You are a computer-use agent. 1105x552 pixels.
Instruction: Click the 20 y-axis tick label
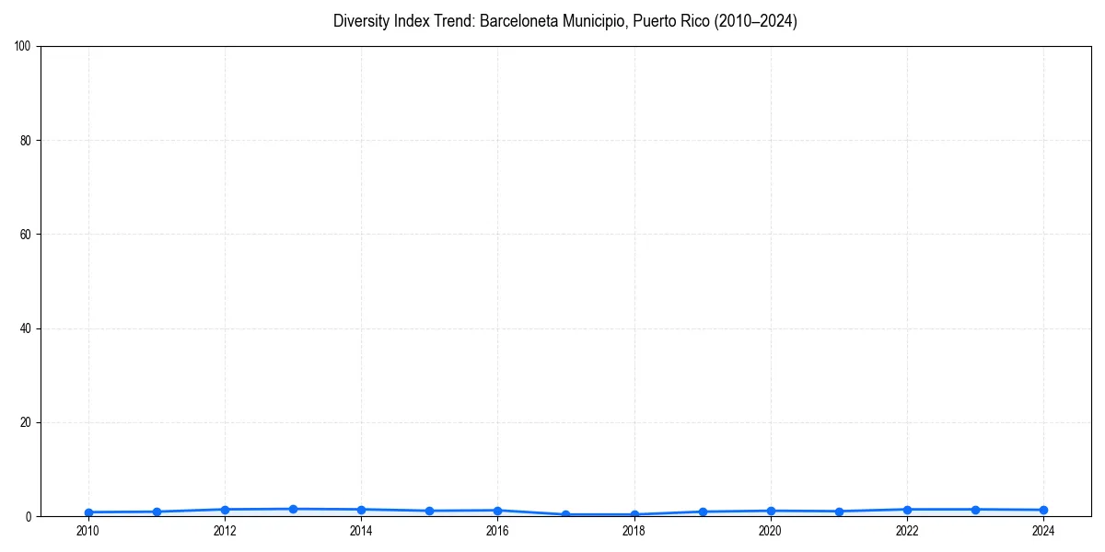tap(28, 421)
